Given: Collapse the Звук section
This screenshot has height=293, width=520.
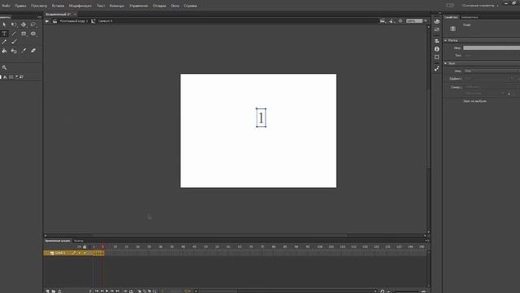Looking at the screenshot, I should (x=445, y=63).
